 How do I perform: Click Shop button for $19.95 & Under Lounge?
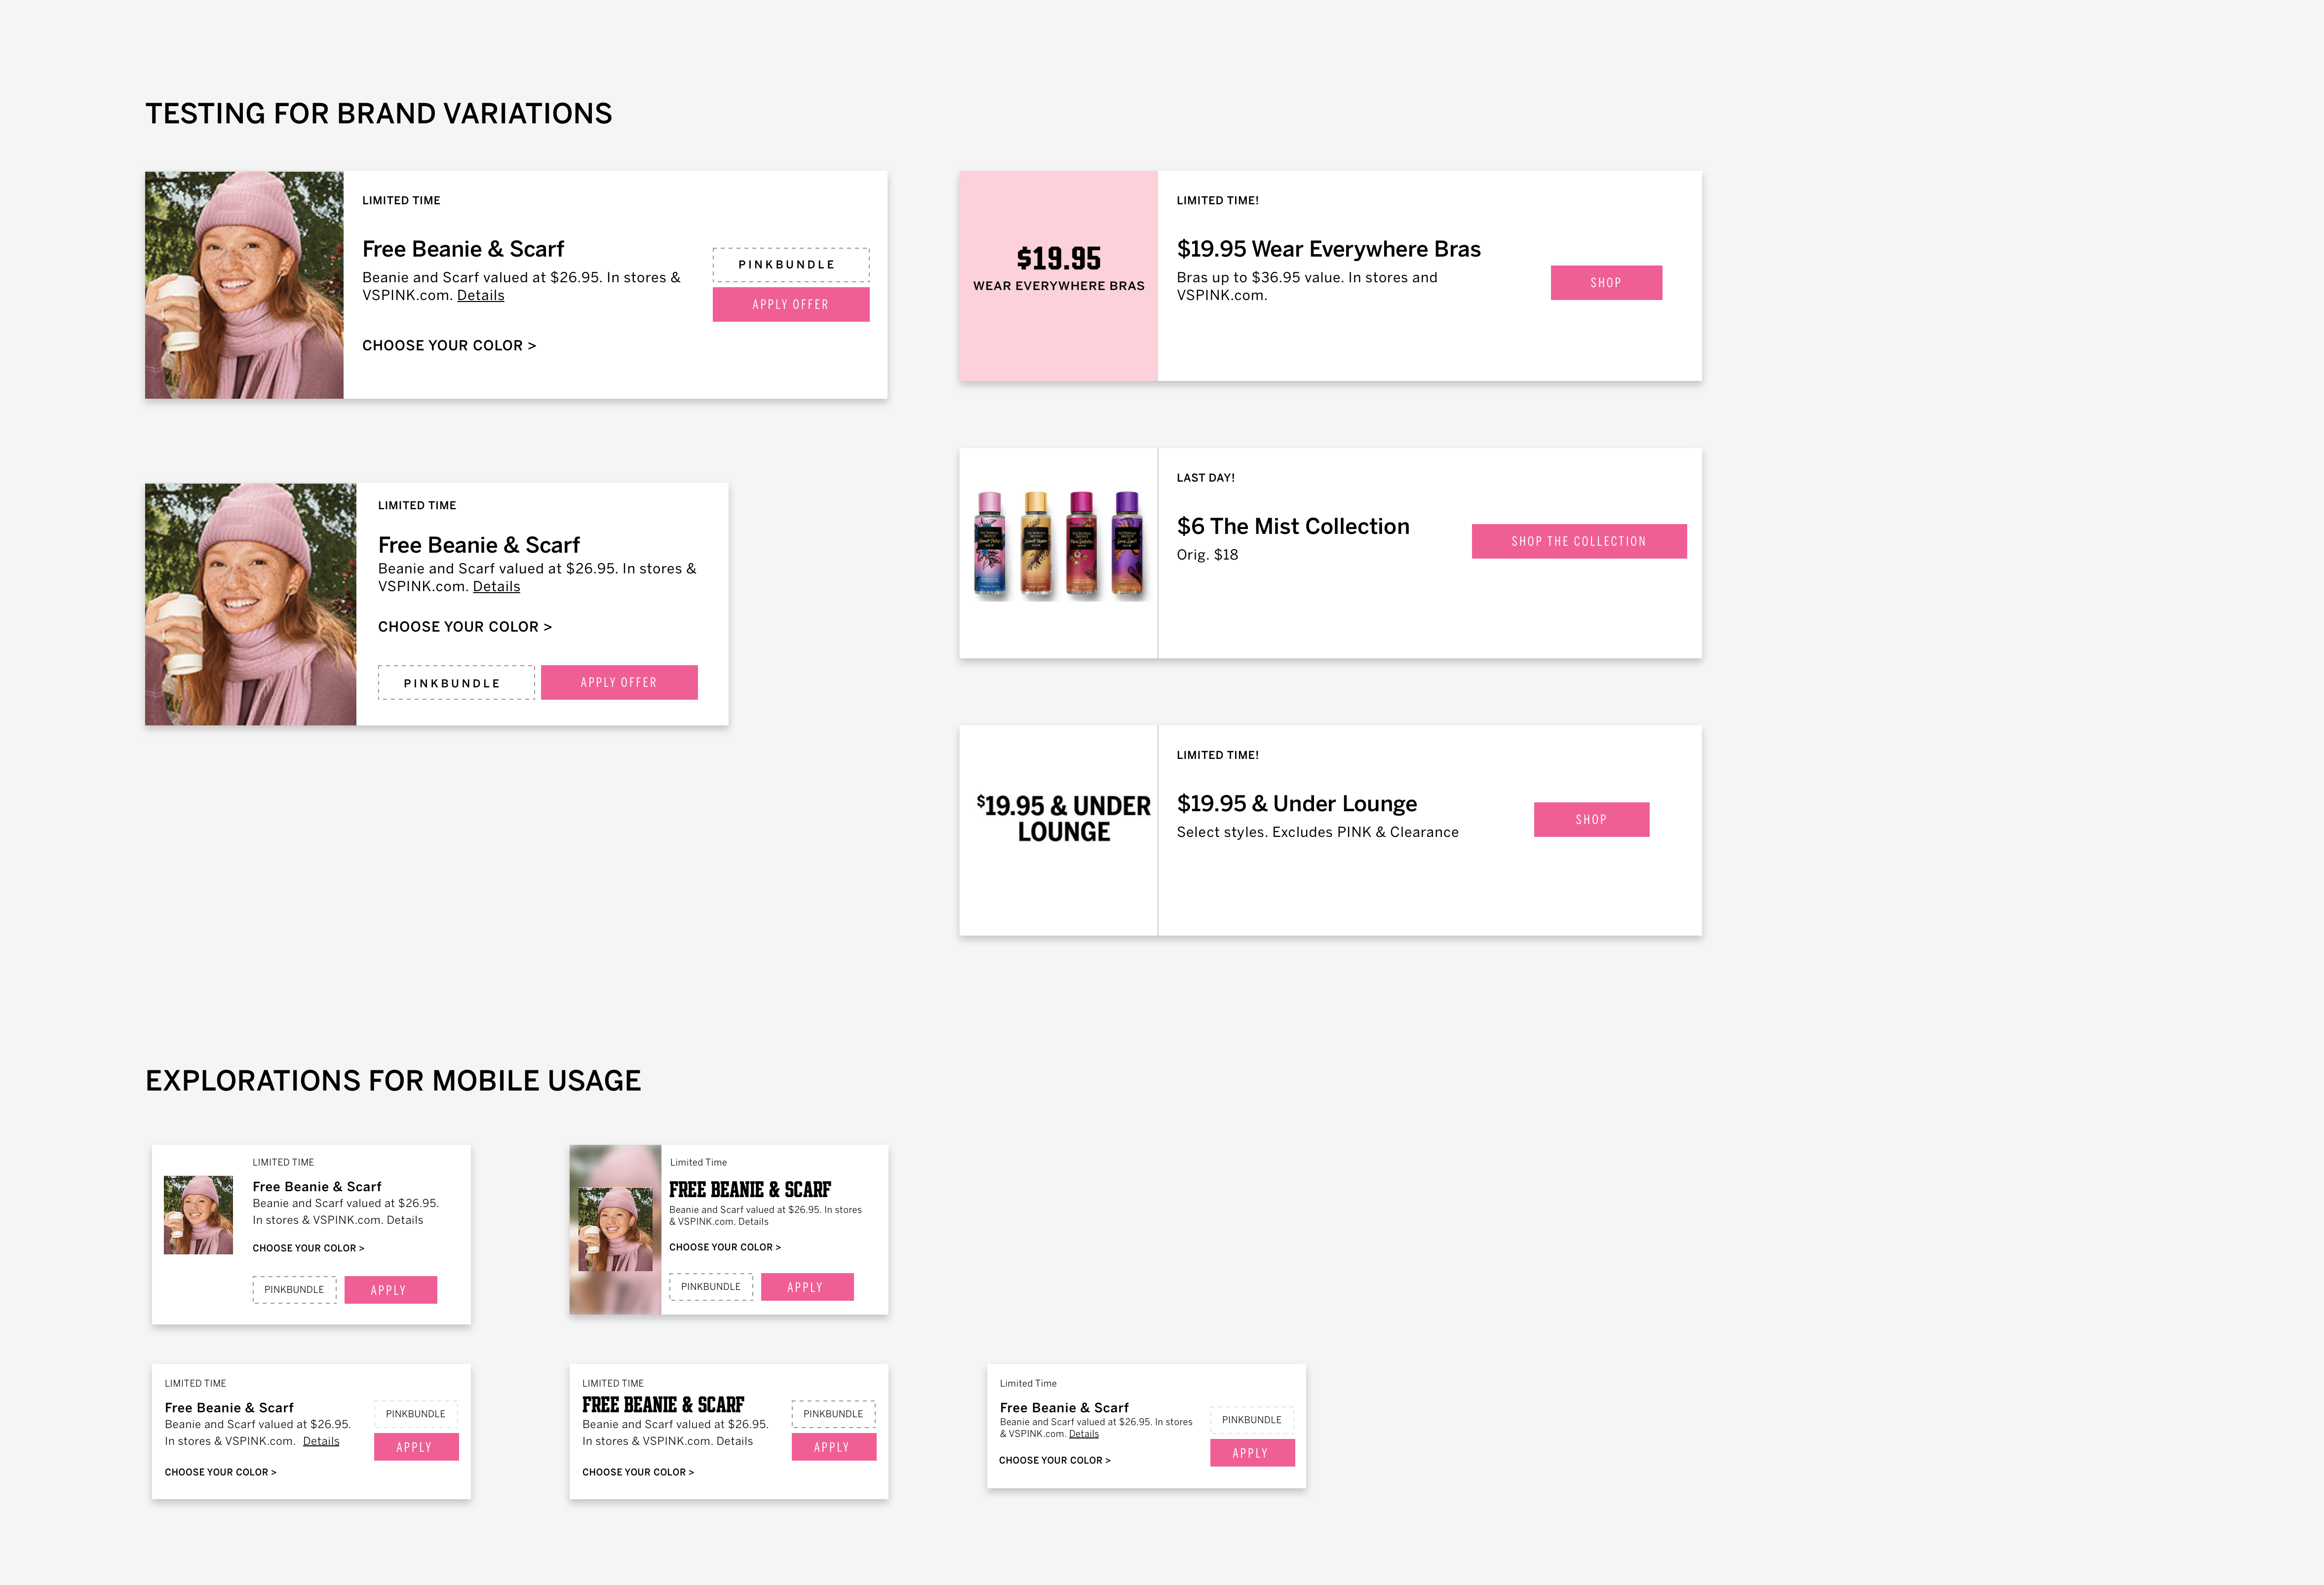[x=1591, y=819]
